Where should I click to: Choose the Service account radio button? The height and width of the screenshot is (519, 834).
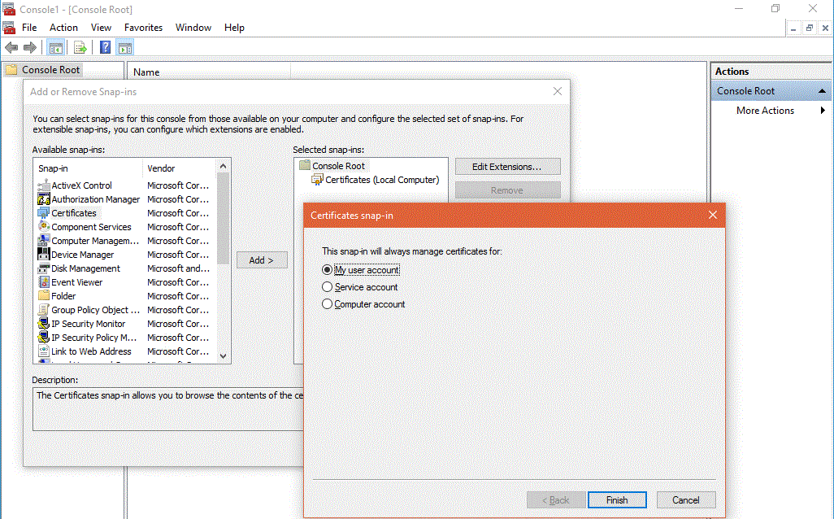pyautogui.click(x=328, y=287)
